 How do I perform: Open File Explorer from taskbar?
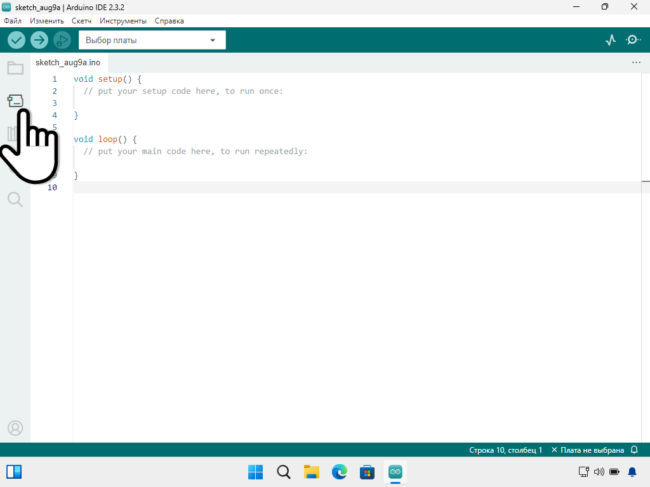(311, 472)
